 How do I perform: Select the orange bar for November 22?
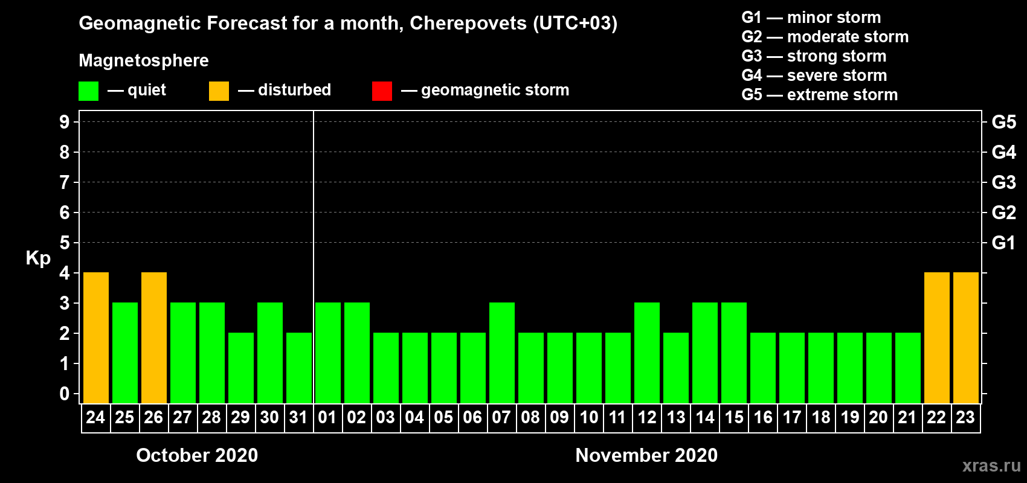937,338
